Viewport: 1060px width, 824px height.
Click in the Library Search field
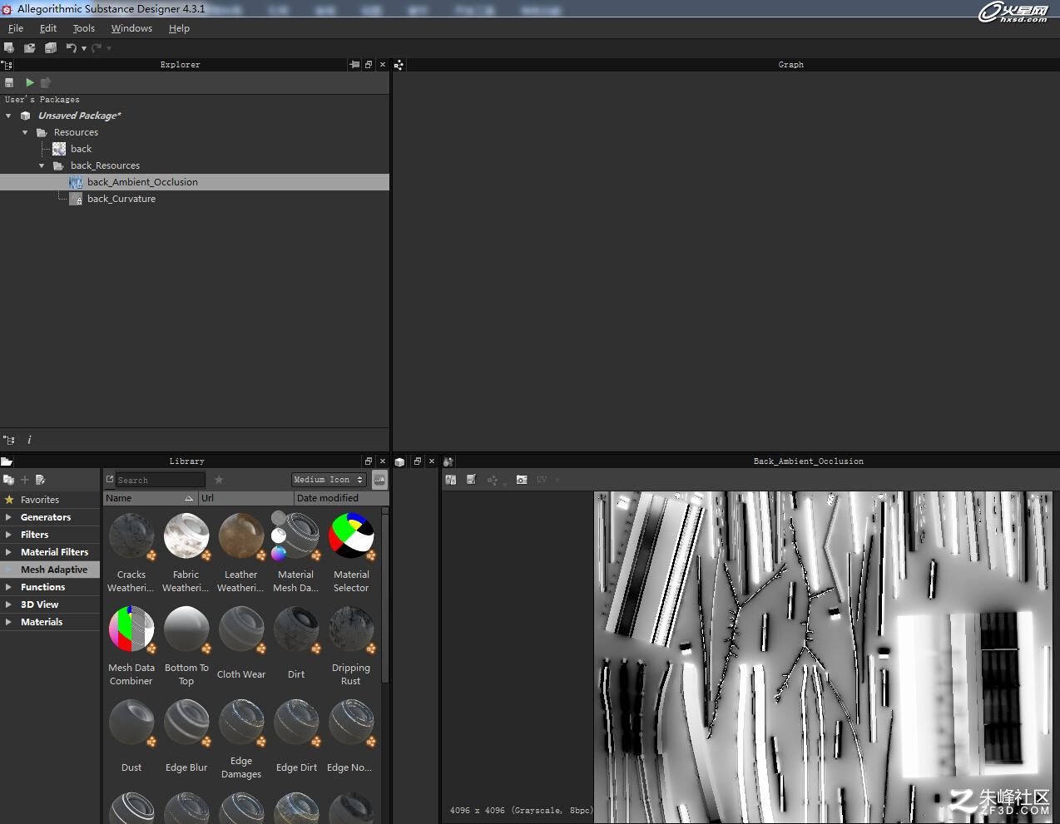[160, 480]
